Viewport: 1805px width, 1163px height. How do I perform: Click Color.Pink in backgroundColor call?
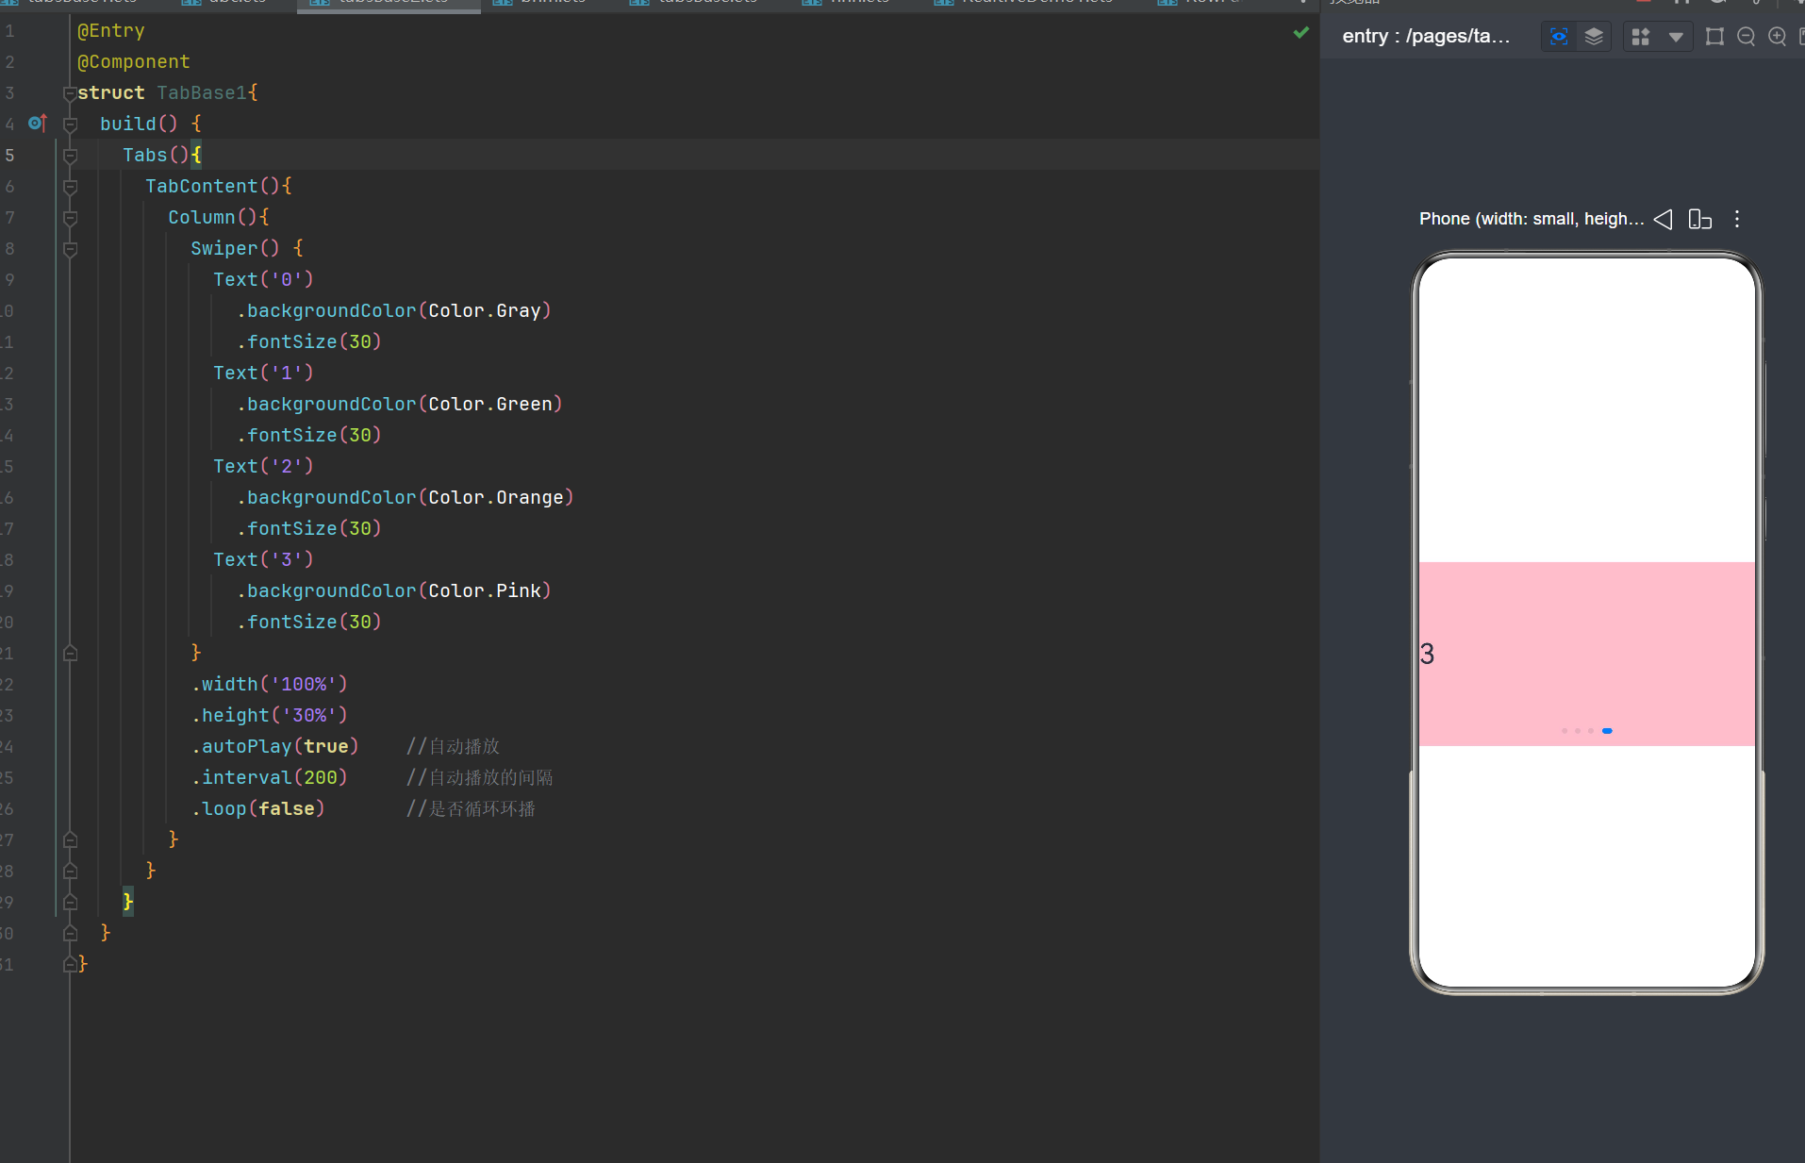coord(485,590)
